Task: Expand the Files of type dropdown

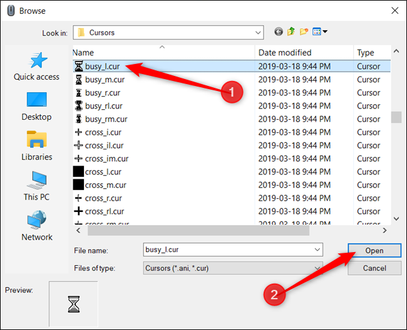Action: [x=317, y=268]
